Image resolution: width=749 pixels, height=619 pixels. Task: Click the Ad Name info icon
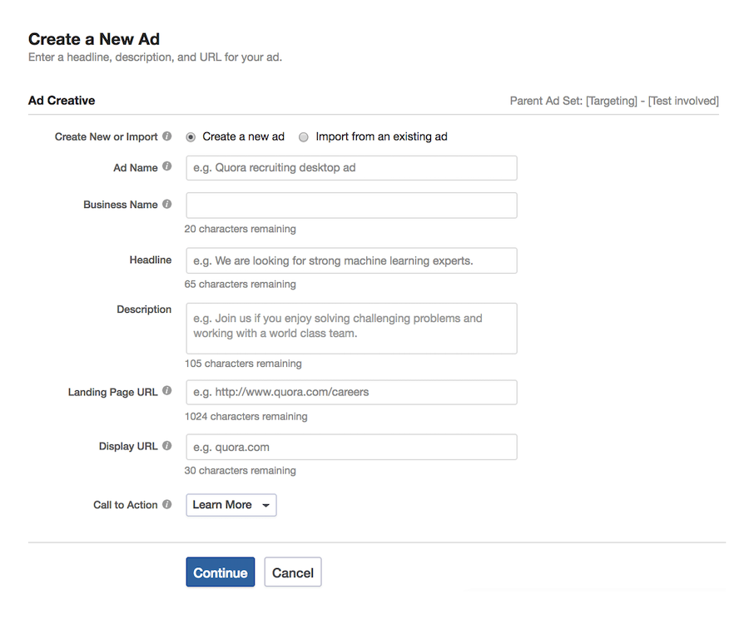[x=167, y=166]
